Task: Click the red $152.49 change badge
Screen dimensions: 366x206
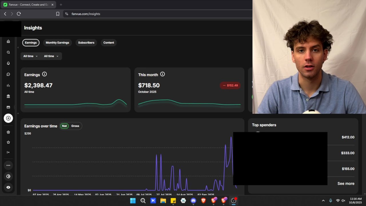Action: click(x=230, y=85)
